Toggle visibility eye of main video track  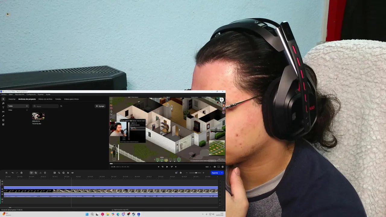point(2,189)
